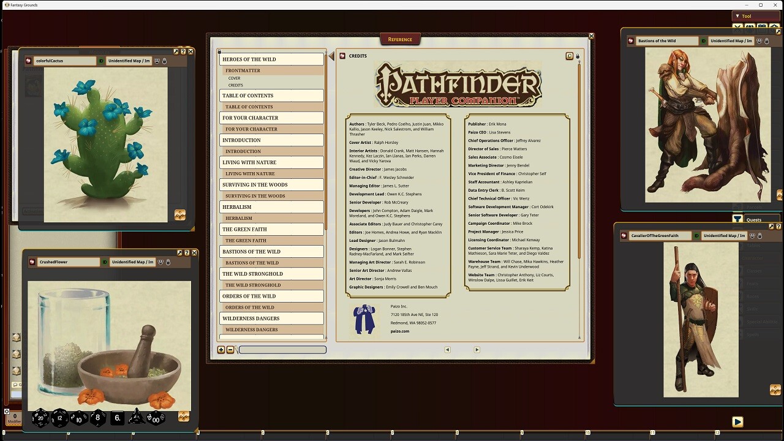Image resolution: width=784 pixels, height=441 pixels.
Task: Click the shortcut arrow on CavalierOfTheGreenFaith window
Action: click(x=771, y=228)
